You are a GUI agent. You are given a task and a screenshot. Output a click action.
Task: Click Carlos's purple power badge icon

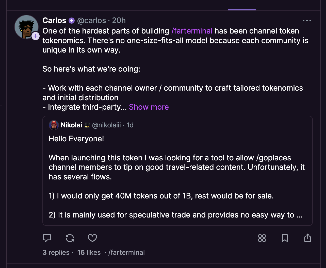72,21
